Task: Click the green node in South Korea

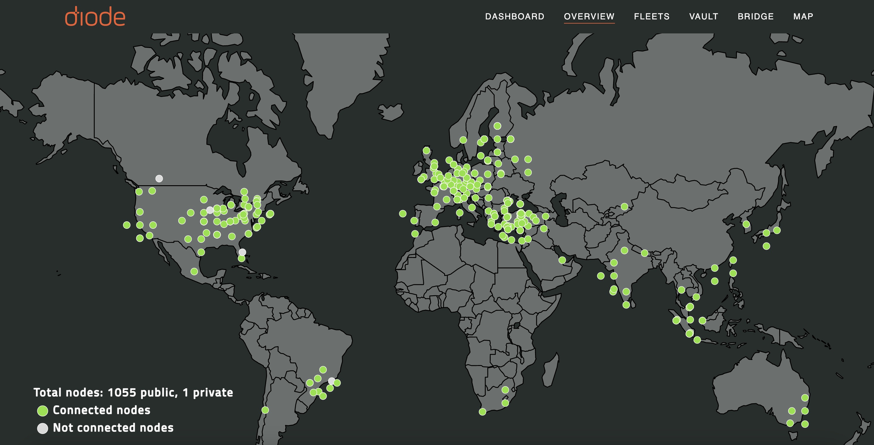Action: [x=746, y=224]
